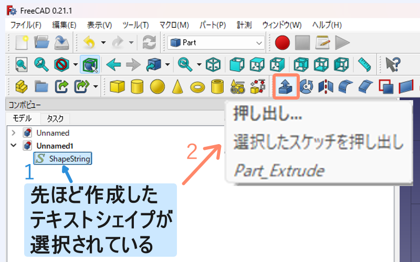Set the rear view cube

tap(301, 64)
